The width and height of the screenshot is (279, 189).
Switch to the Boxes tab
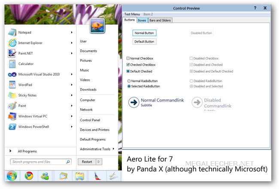click(142, 21)
